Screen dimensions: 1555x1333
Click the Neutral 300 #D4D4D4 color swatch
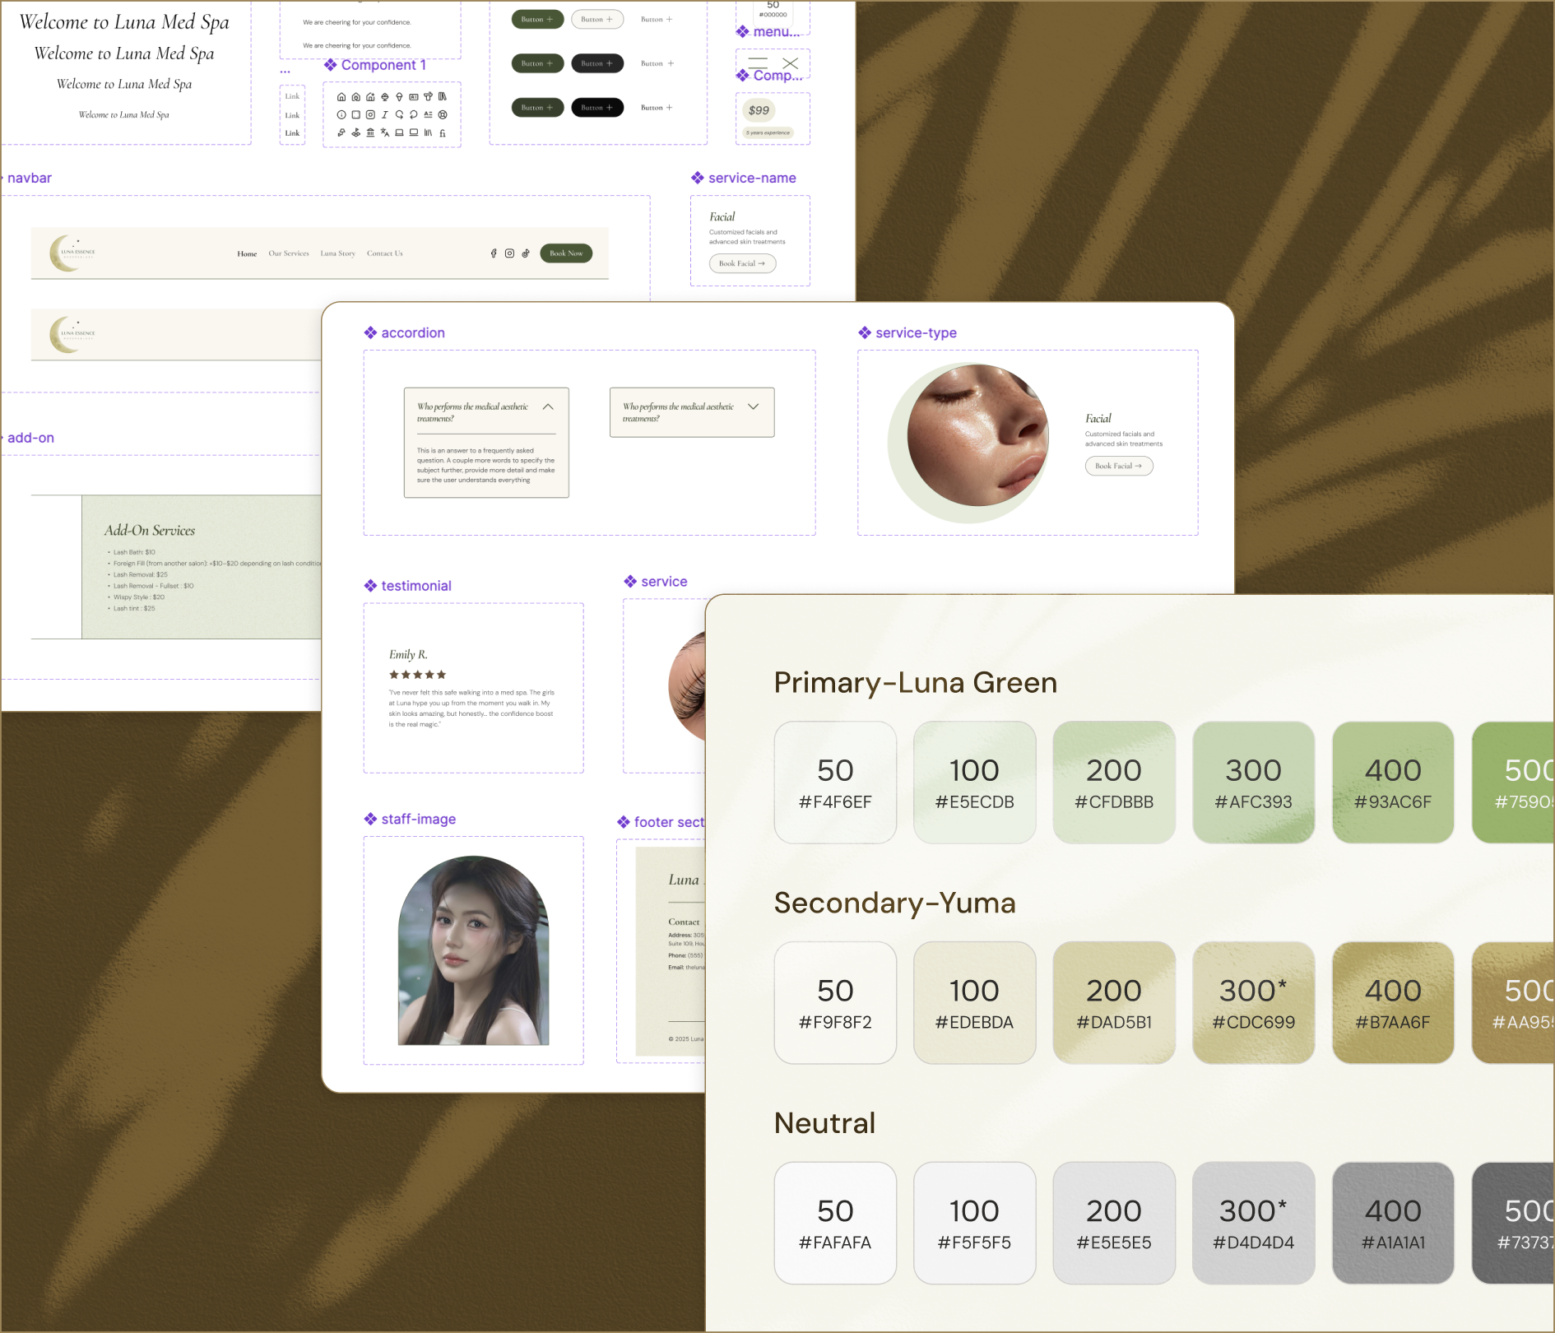click(1253, 1224)
